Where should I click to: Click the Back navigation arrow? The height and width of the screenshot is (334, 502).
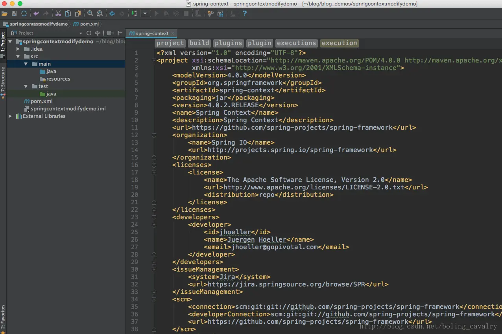112,14
